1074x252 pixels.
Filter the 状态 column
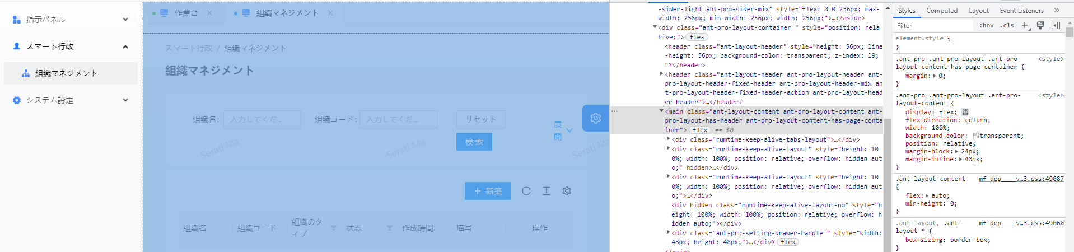[389, 228]
